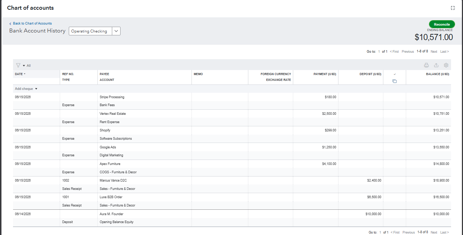Click the BALANCE (USD) column header
The image size is (463, 235).
coord(438,74)
